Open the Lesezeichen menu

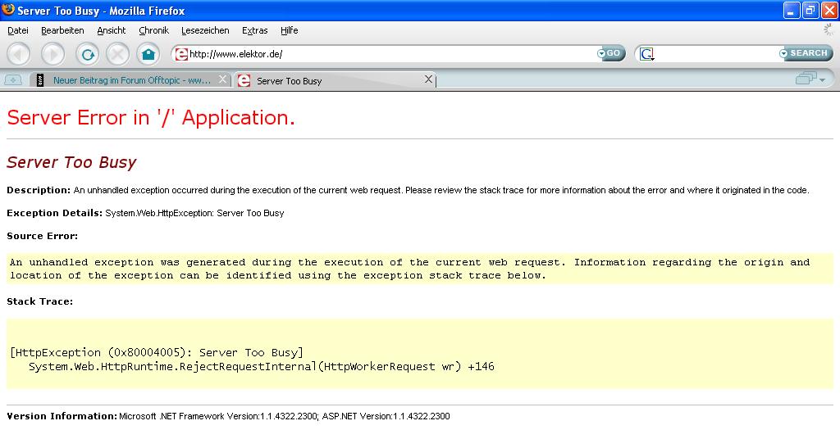205,30
